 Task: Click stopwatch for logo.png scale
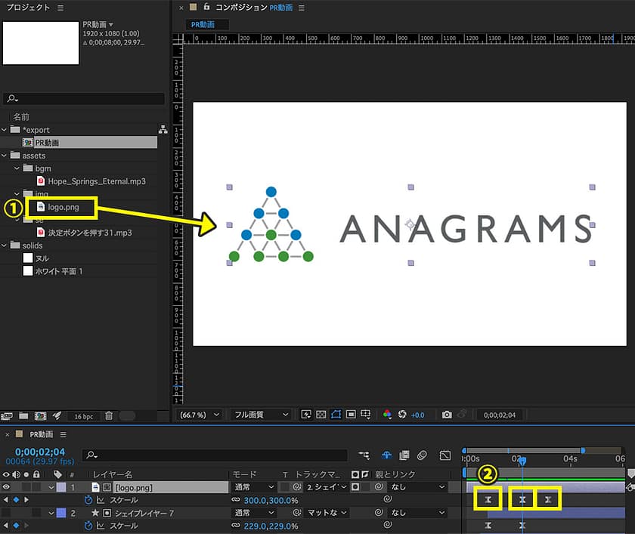click(88, 500)
